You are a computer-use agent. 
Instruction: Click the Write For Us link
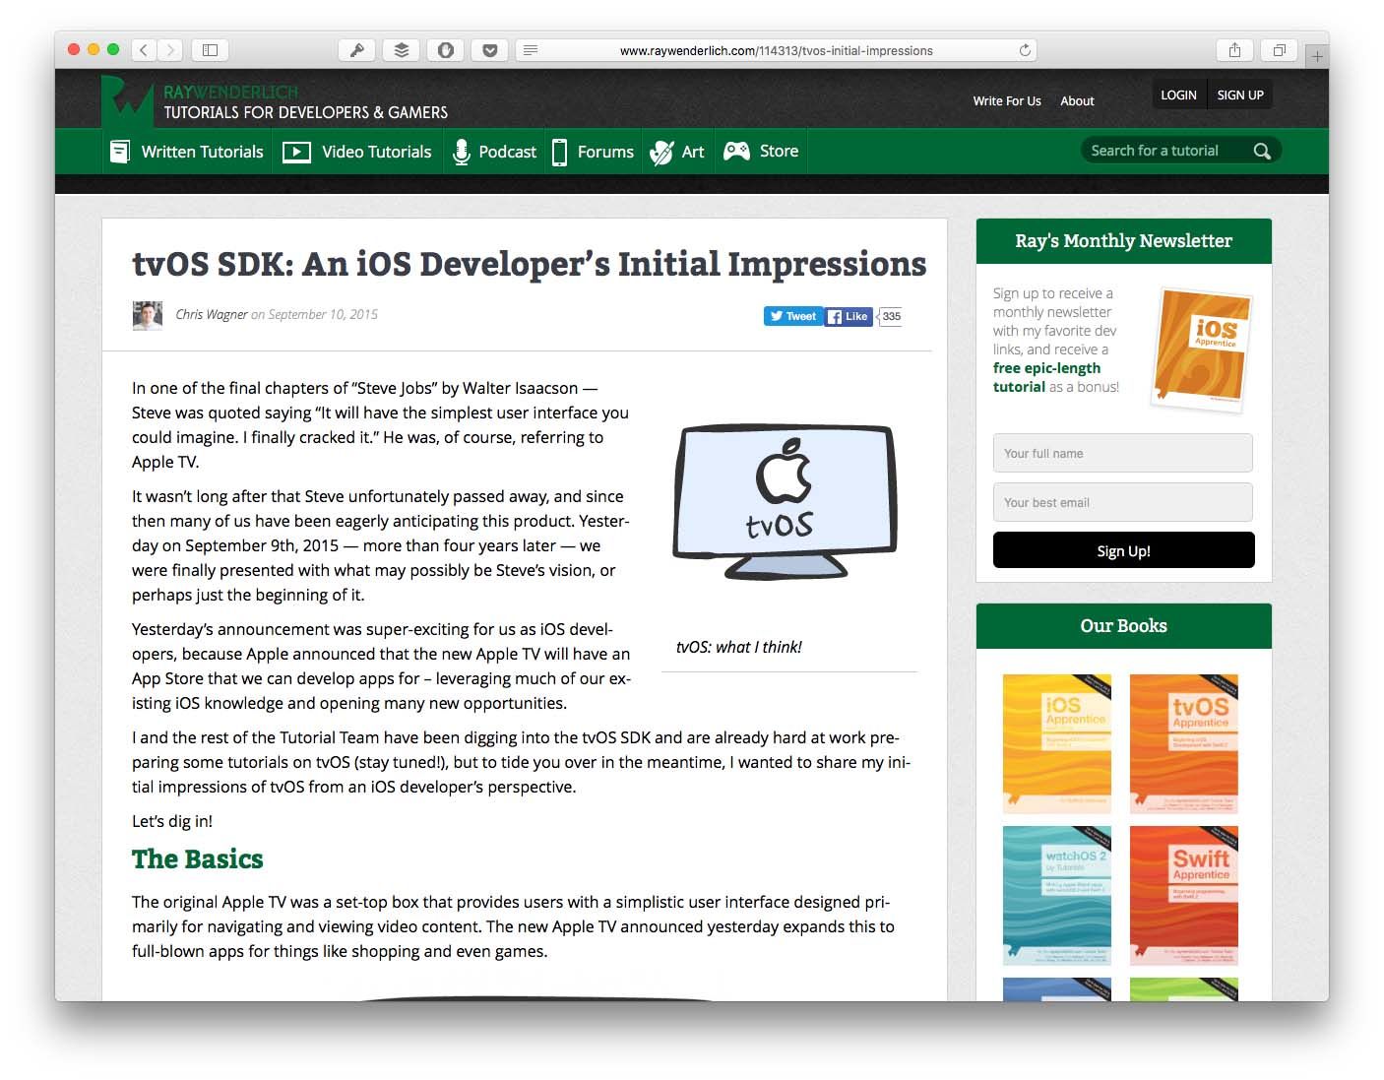1006,100
